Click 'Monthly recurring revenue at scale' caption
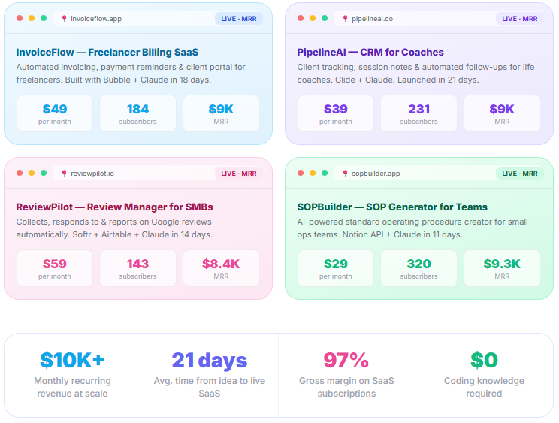This screenshot has width=559, height=423. pos(72,387)
